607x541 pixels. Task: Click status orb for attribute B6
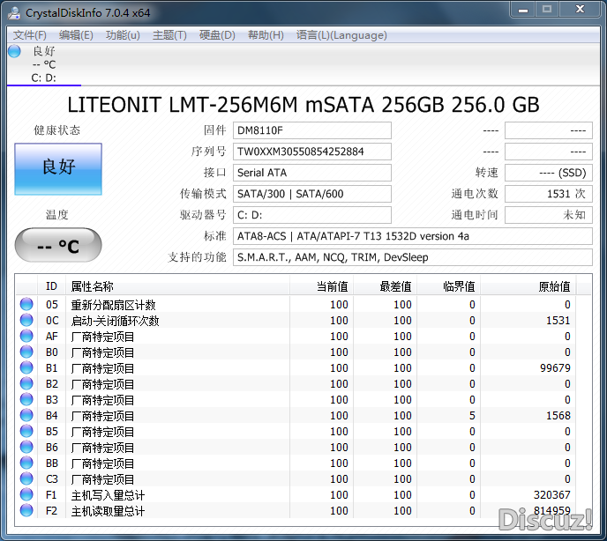tap(26, 447)
